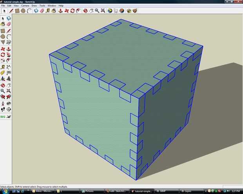Viewport: 243px width, 194px height.
Task: Click the Toggle Terrain icon
Action: [x=116, y=11]
